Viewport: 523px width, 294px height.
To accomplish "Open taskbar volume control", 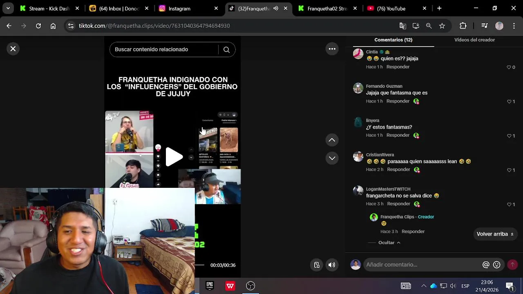I will (x=453, y=286).
